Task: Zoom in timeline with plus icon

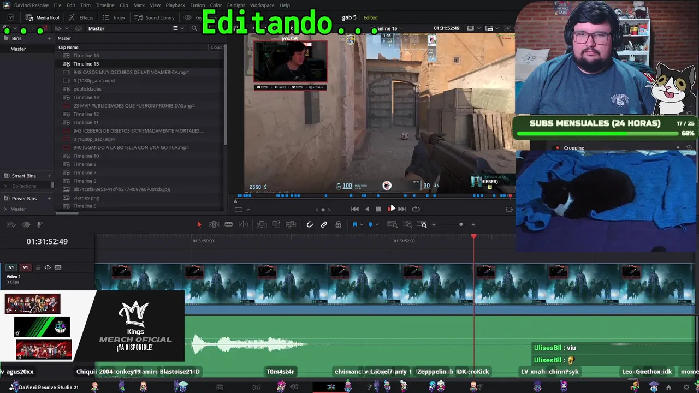Action: tap(473, 224)
